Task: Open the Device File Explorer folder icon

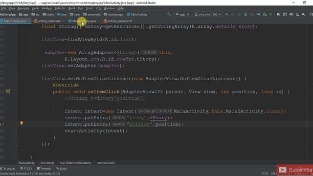Action: [278, 14]
